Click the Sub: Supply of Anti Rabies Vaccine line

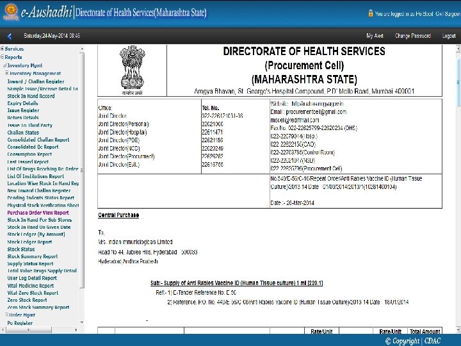tap(237, 283)
